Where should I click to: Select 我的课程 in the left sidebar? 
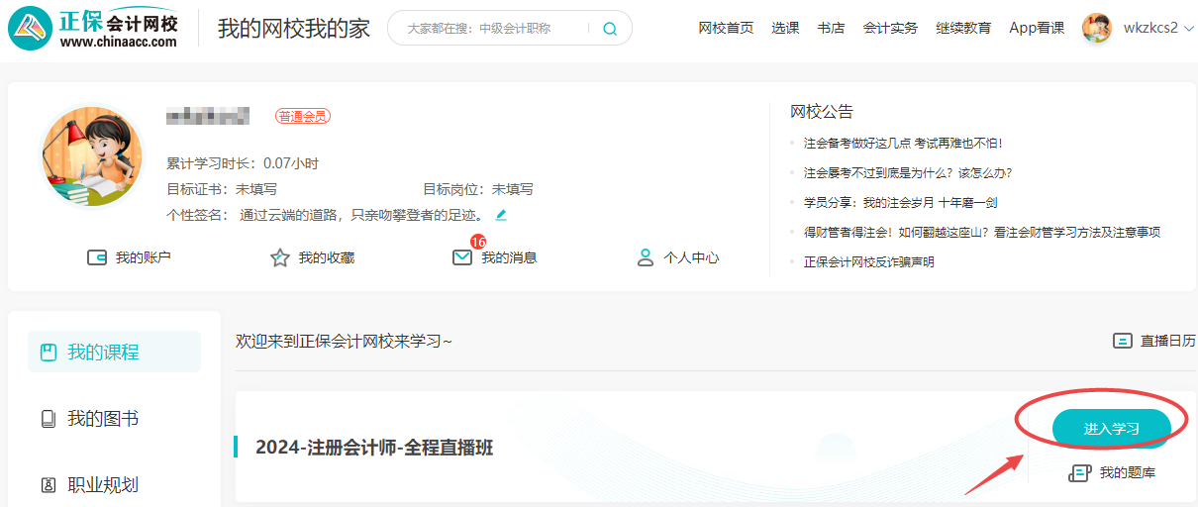(x=103, y=352)
